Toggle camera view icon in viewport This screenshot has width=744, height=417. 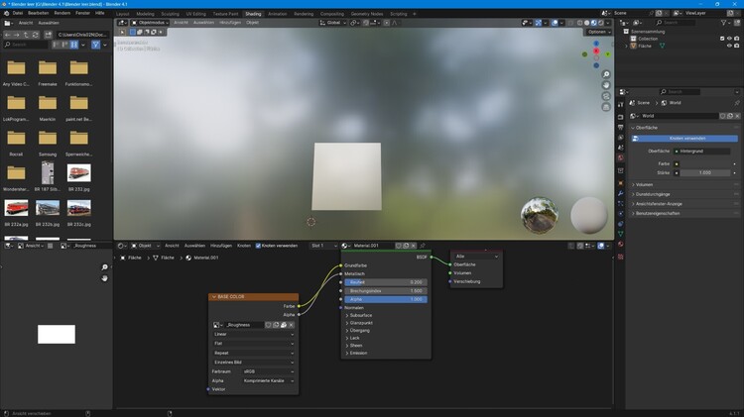pyautogui.click(x=606, y=98)
